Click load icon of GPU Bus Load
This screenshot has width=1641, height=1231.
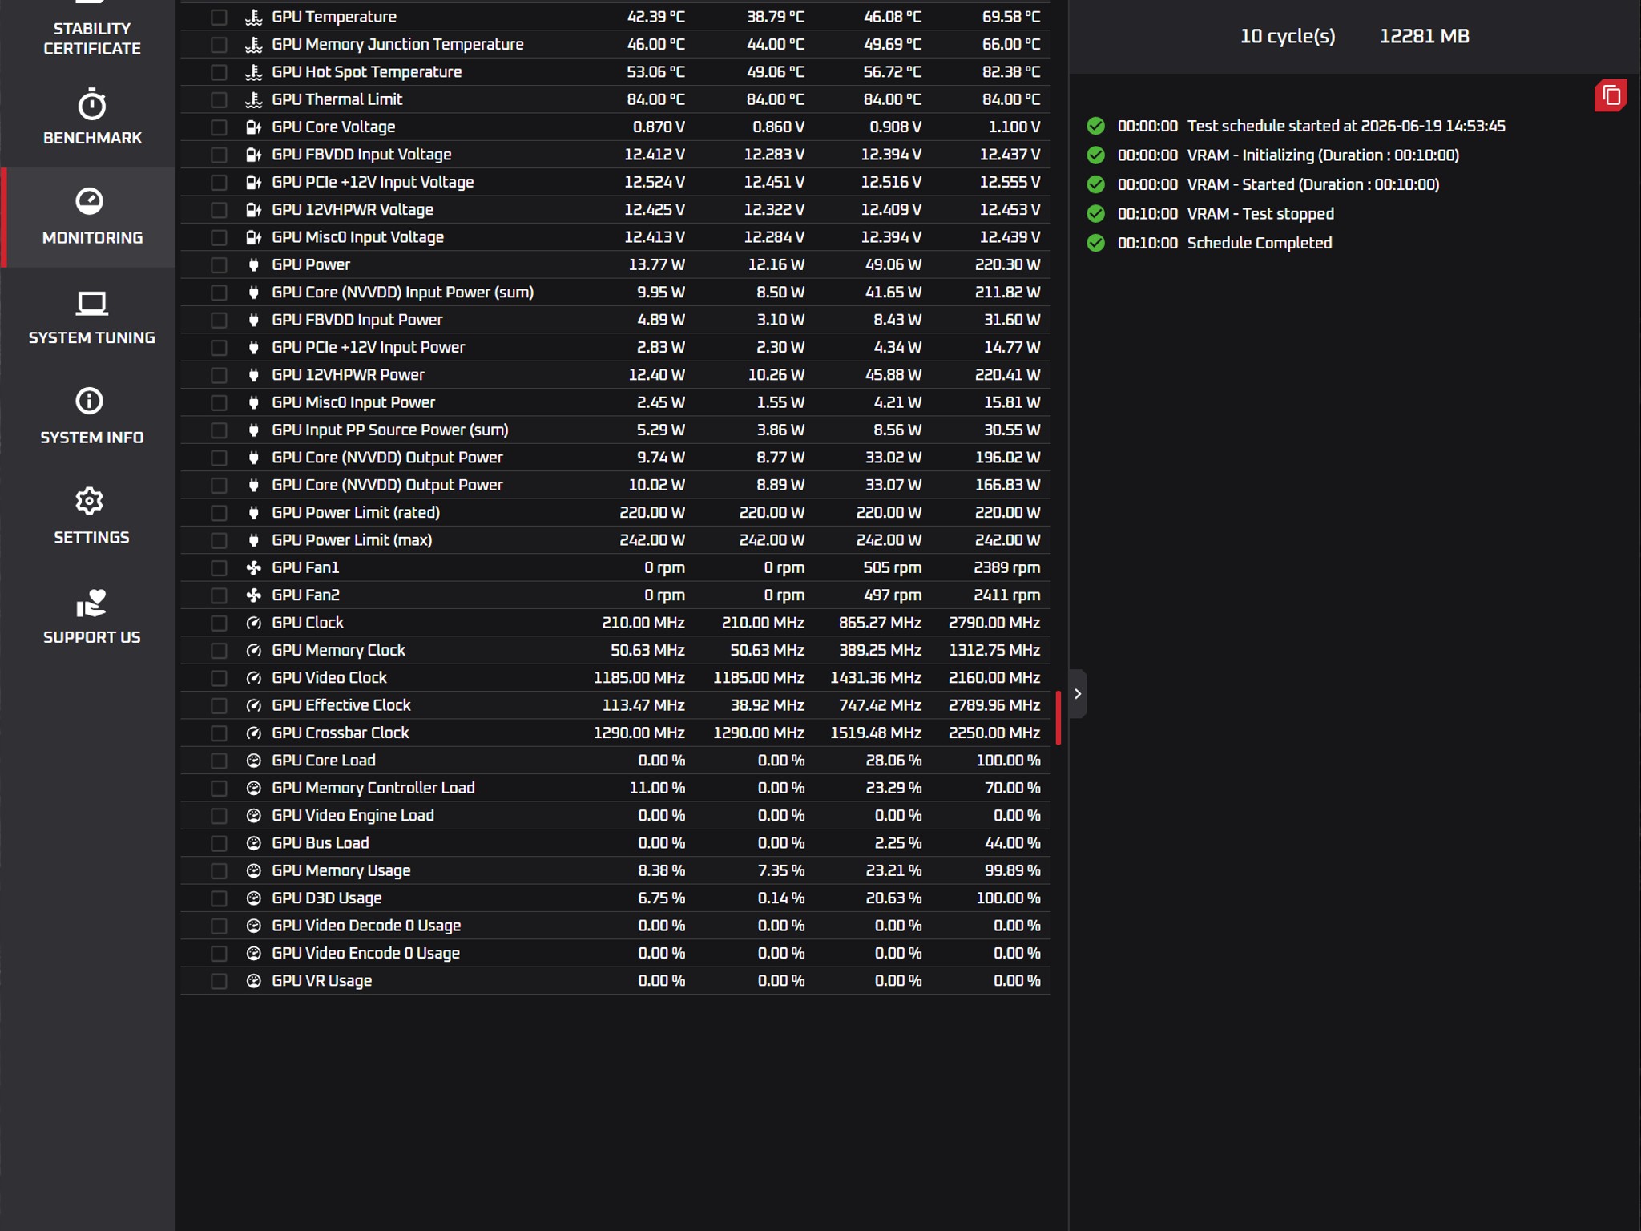tap(253, 843)
